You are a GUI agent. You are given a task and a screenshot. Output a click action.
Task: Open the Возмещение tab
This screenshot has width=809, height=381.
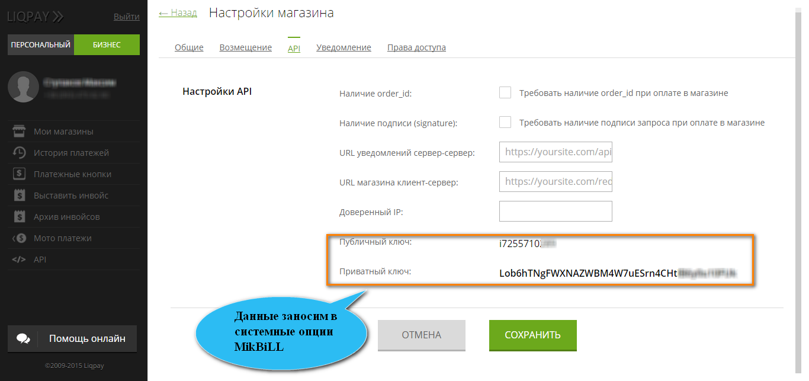[x=245, y=47]
